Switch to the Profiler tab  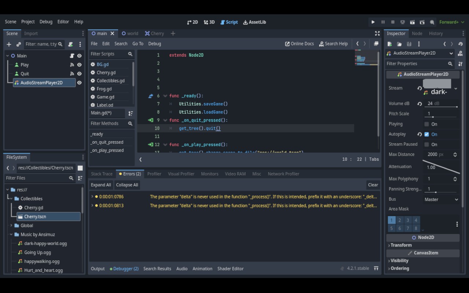[x=154, y=174]
